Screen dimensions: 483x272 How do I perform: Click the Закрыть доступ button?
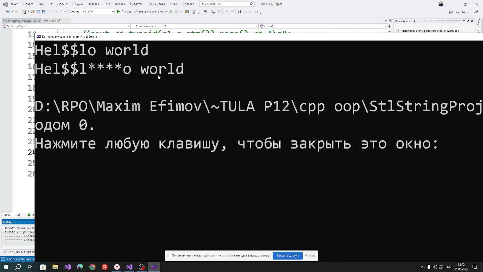pyautogui.click(x=288, y=256)
